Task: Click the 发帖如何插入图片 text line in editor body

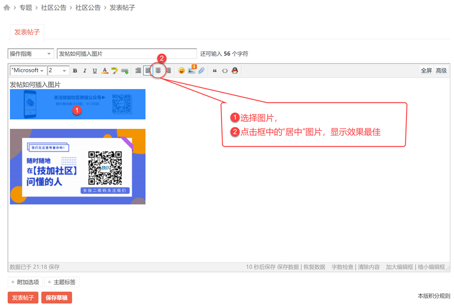Action: (35, 85)
